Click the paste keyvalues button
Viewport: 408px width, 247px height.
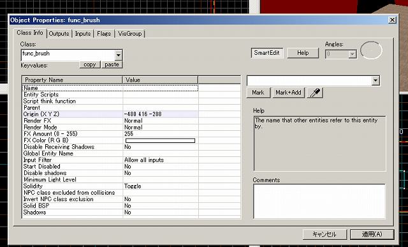click(x=112, y=64)
